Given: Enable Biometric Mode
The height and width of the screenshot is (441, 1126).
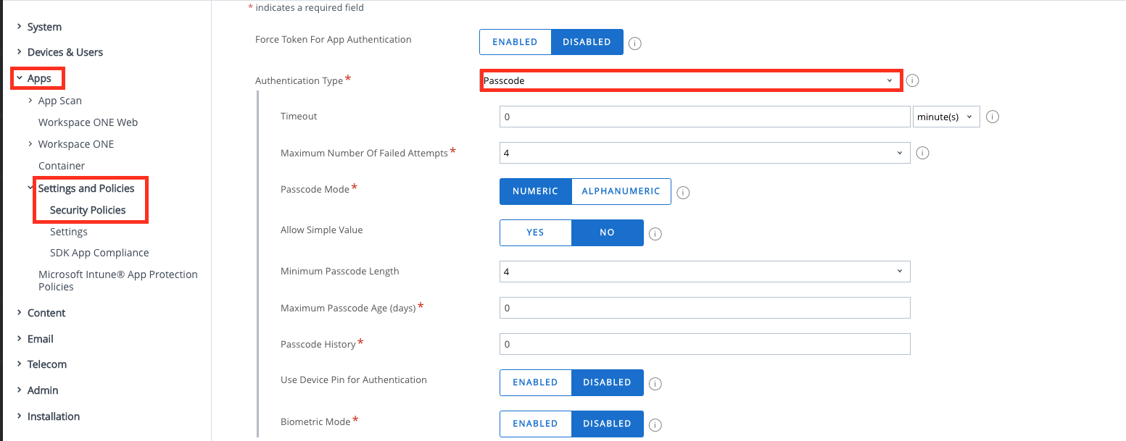Looking at the screenshot, I should pyautogui.click(x=535, y=424).
